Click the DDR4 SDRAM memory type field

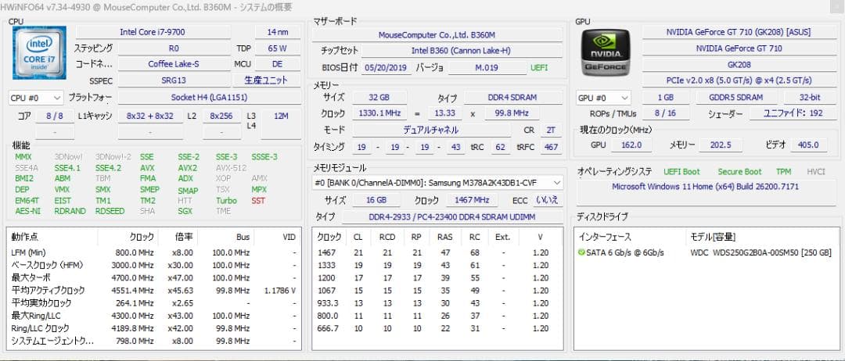click(x=512, y=98)
